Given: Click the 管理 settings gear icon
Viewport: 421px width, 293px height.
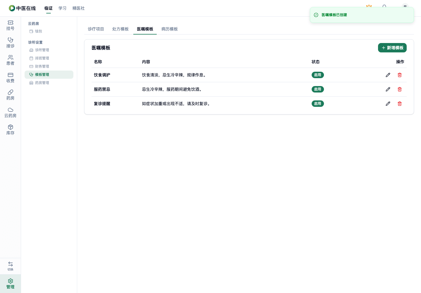Looking at the screenshot, I should pos(10,284).
